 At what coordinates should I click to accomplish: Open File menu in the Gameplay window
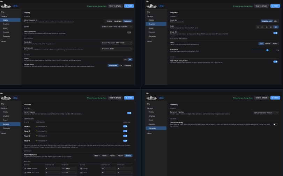click(147, 93)
